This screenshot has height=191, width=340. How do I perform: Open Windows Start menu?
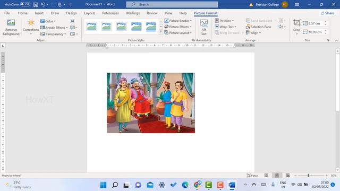[x=103, y=185]
